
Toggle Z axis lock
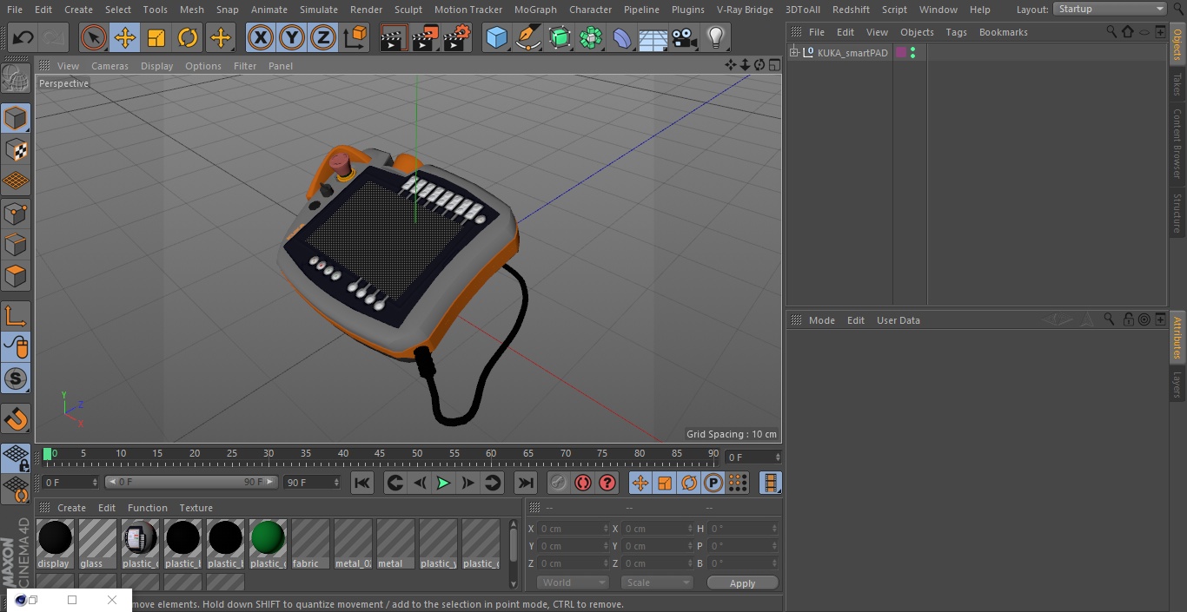pyautogui.click(x=323, y=37)
